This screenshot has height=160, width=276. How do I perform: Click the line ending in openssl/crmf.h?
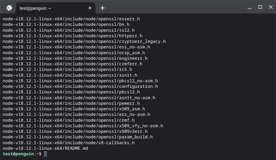click(x=69, y=120)
